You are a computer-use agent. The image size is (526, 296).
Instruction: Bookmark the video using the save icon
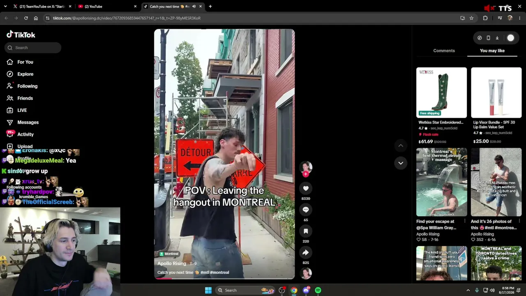(x=306, y=231)
